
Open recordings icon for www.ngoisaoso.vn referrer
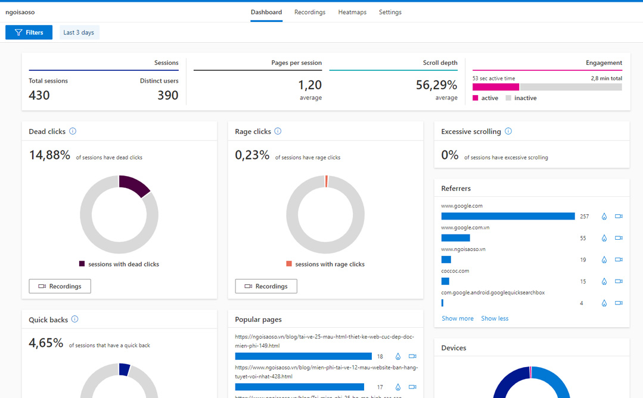pyautogui.click(x=619, y=260)
